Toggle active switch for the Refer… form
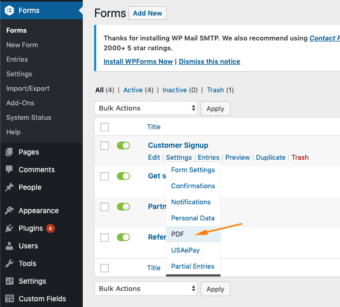This screenshot has height=307, width=340. click(123, 237)
